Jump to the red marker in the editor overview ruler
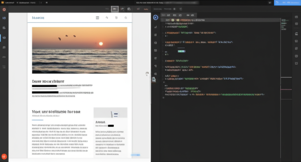The height and width of the screenshot is (162, 301). [286, 89]
